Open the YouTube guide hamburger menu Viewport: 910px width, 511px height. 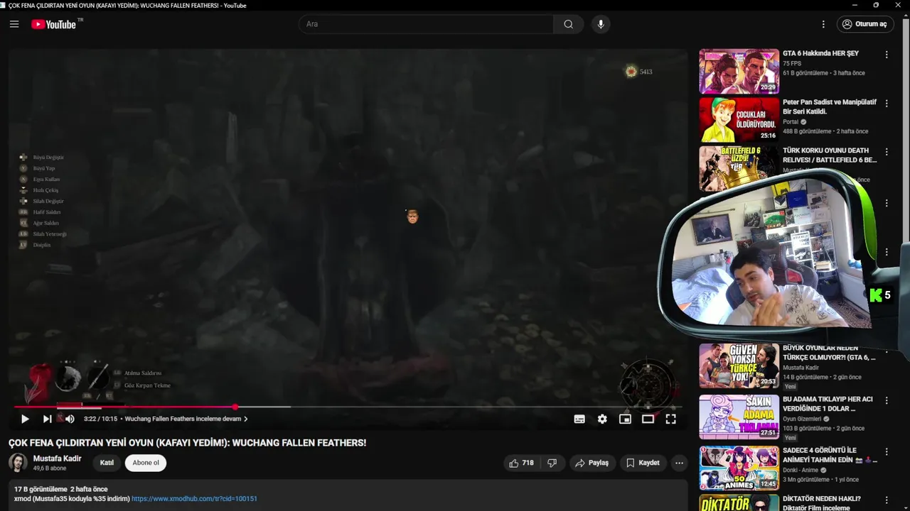14,24
